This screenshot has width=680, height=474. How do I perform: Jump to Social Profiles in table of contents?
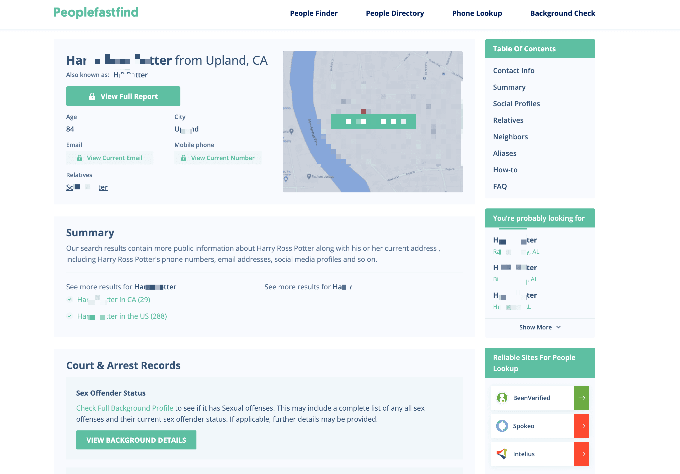point(516,104)
